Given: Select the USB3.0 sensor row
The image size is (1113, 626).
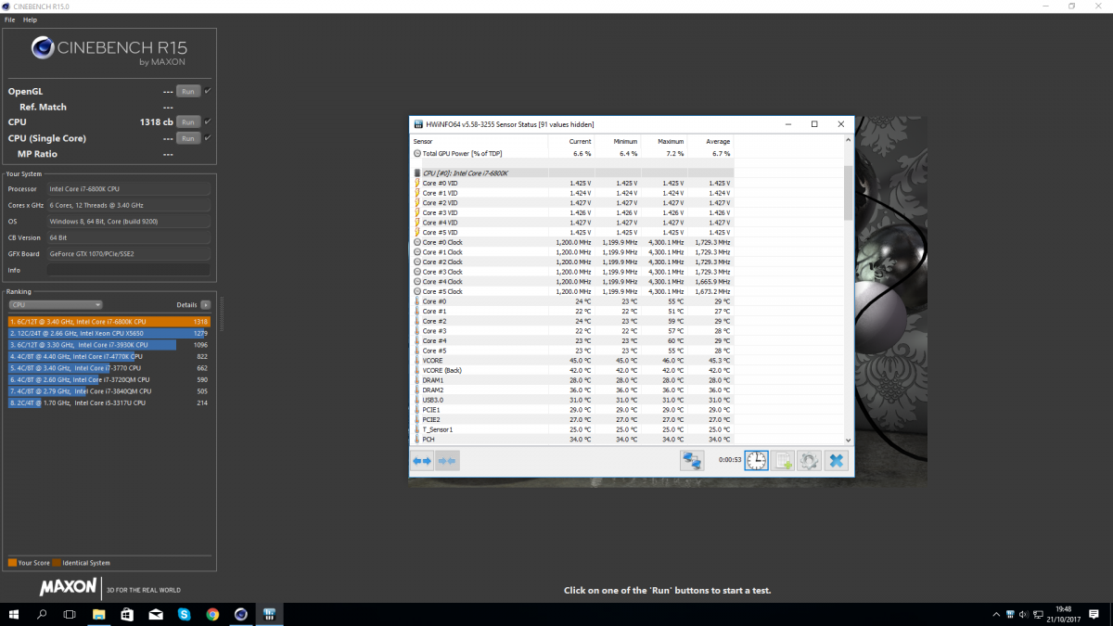Looking at the screenshot, I should [572, 400].
